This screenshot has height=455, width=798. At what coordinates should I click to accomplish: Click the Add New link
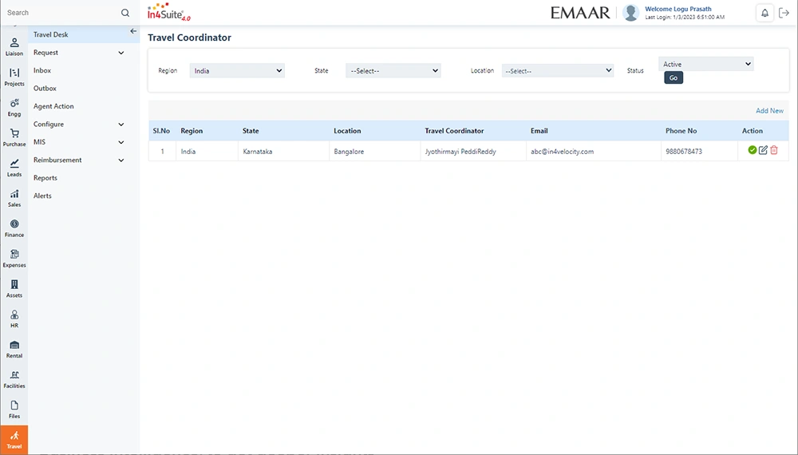pyautogui.click(x=769, y=111)
